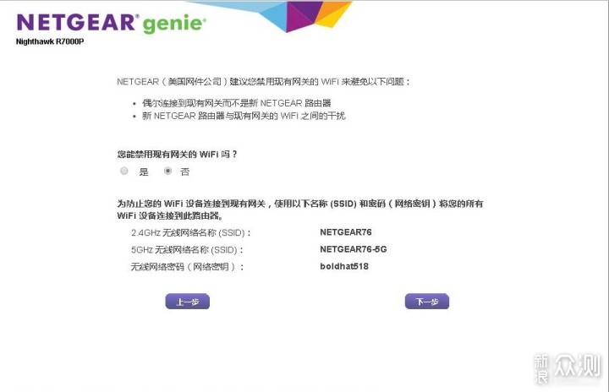The height and width of the screenshot is (392, 609).
Task: Click the bullet about WiFi 之间的干扰
Action: [244, 116]
